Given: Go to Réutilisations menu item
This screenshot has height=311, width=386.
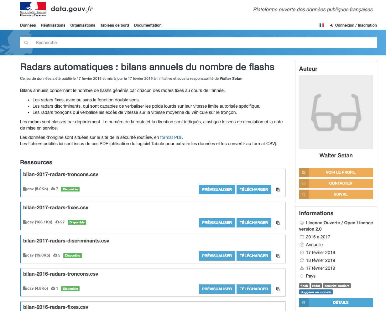Looking at the screenshot, I should tap(53, 25).
